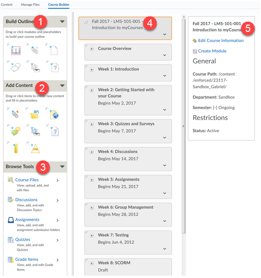Open the Week 3: Quizzes and Surveys dropdown arrow

click(165, 138)
